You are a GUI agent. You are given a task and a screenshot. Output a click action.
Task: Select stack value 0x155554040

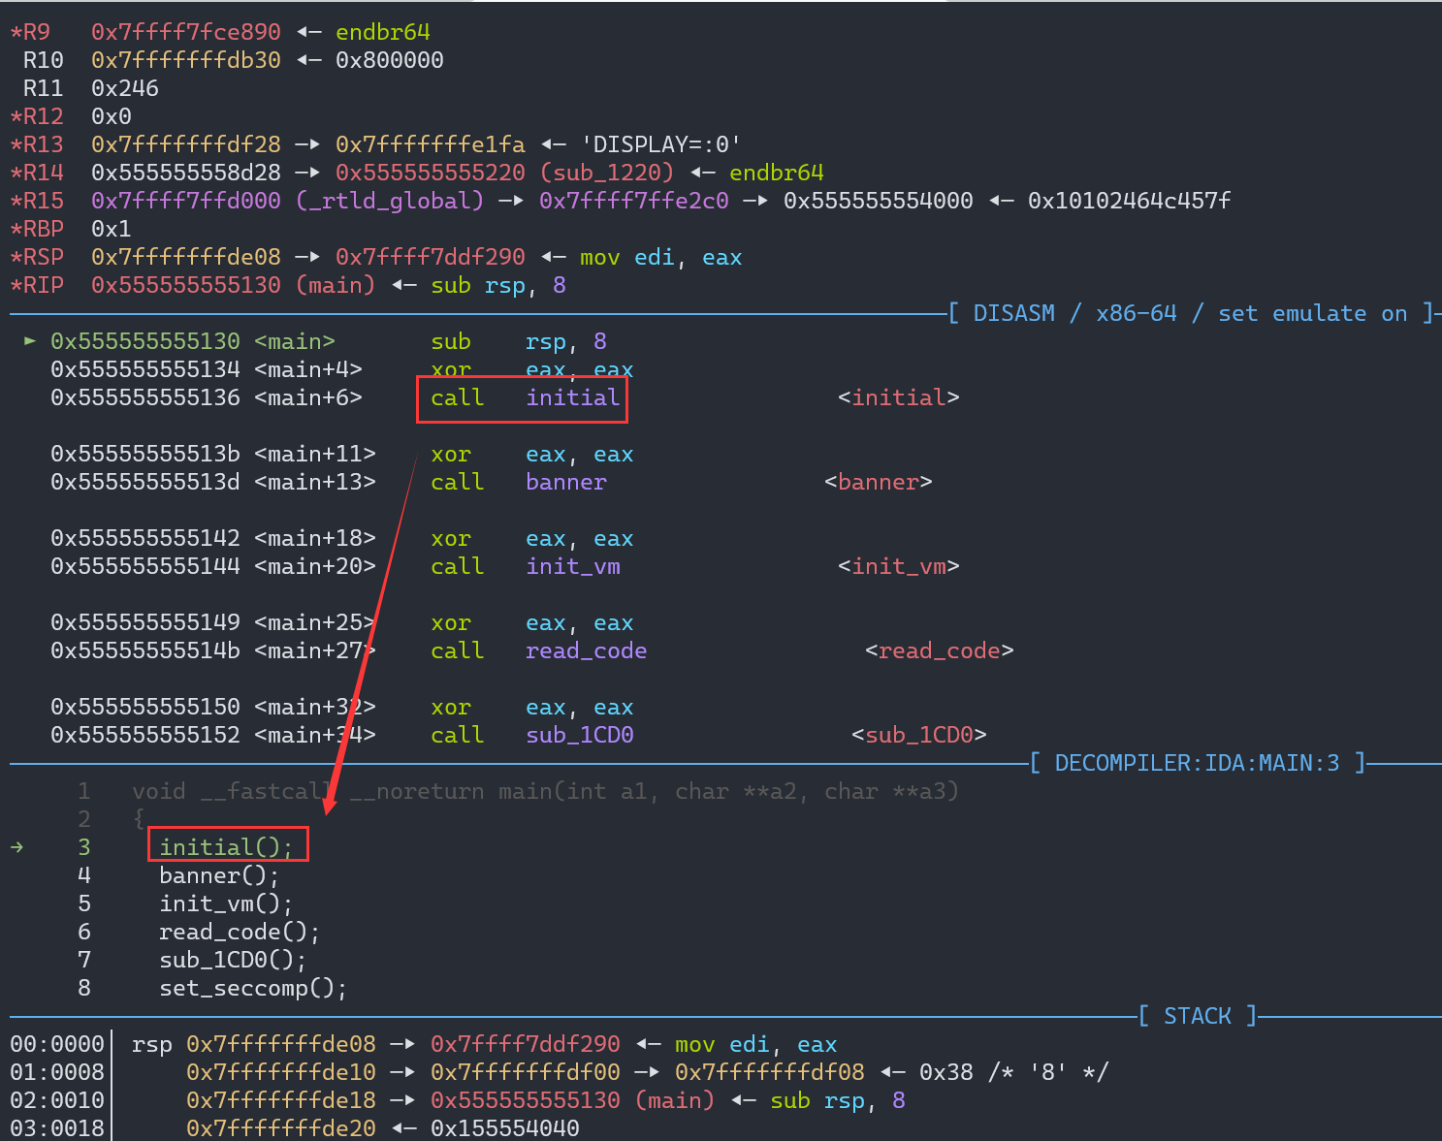[505, 1128]
